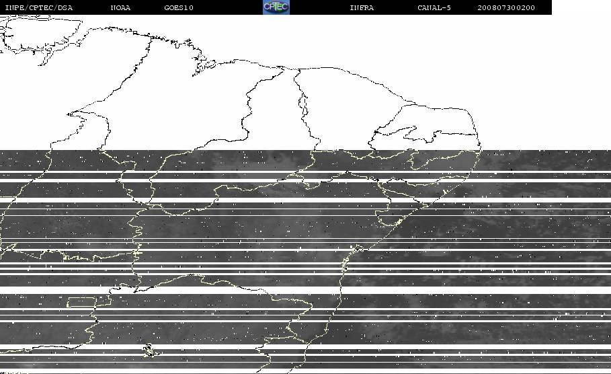Click the gray area inside the small rectangle outline
Screen dimensions: 611x374
coord(81,302)
